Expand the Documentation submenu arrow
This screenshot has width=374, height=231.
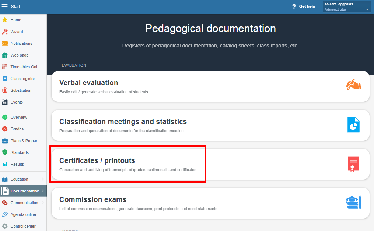pos(43,191)
